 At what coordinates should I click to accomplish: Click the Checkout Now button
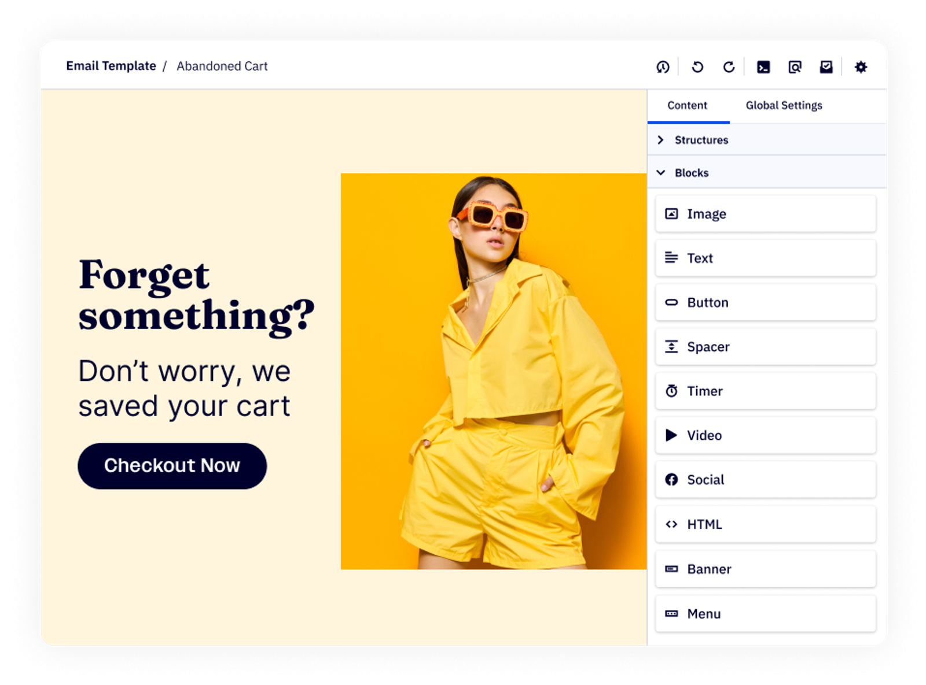[x=172, y=466]
